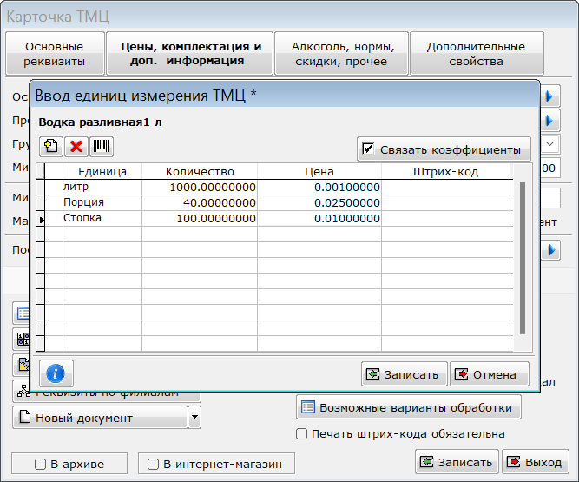Click partially hidden 'Реквизиты по филиалам' button
This screenshot has width=579, height=482.
tap(107, 396)
